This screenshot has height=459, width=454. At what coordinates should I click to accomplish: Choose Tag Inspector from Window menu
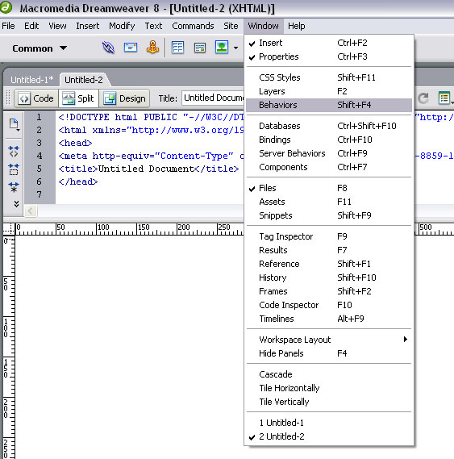click(x=329, y=236)
